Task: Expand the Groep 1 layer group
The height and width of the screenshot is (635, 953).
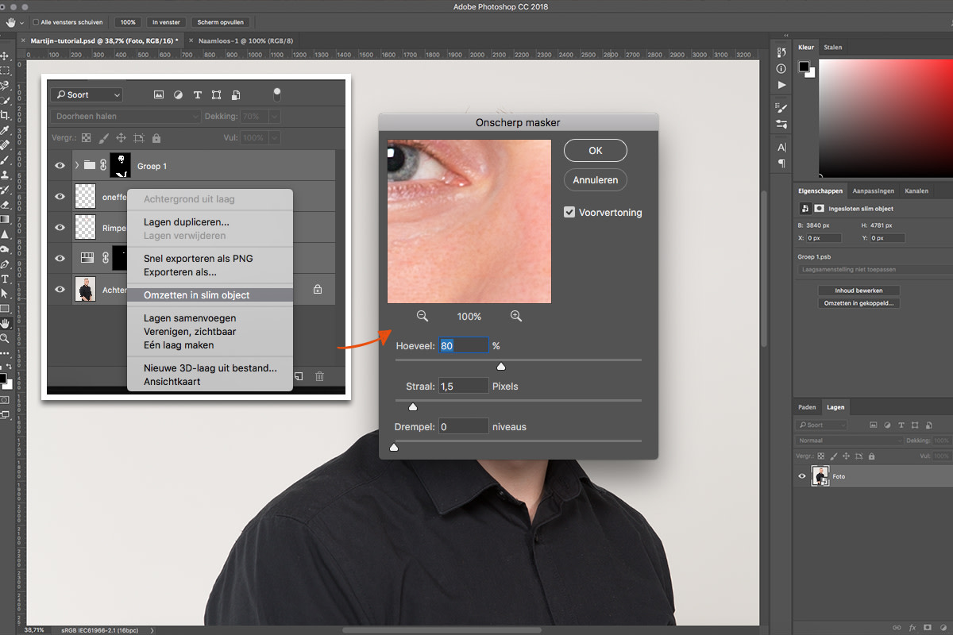Action: [77, 166]
